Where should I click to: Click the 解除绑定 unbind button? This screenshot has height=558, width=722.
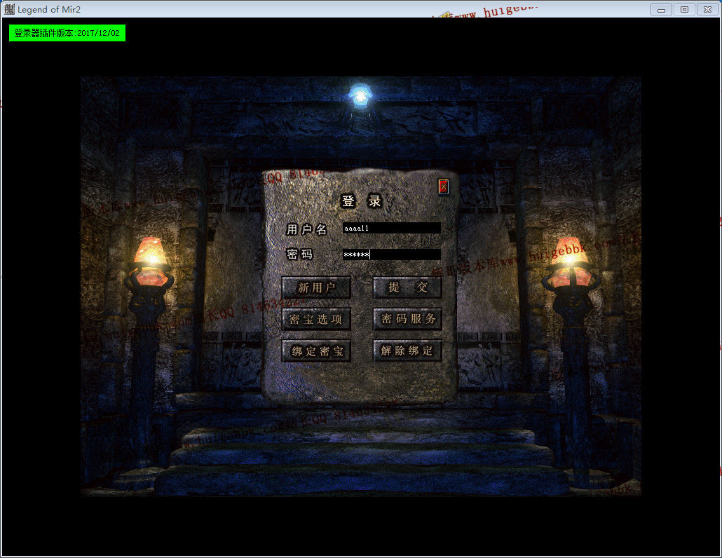407,351
